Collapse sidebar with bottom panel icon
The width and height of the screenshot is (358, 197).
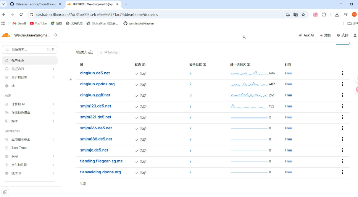[5, 192]
